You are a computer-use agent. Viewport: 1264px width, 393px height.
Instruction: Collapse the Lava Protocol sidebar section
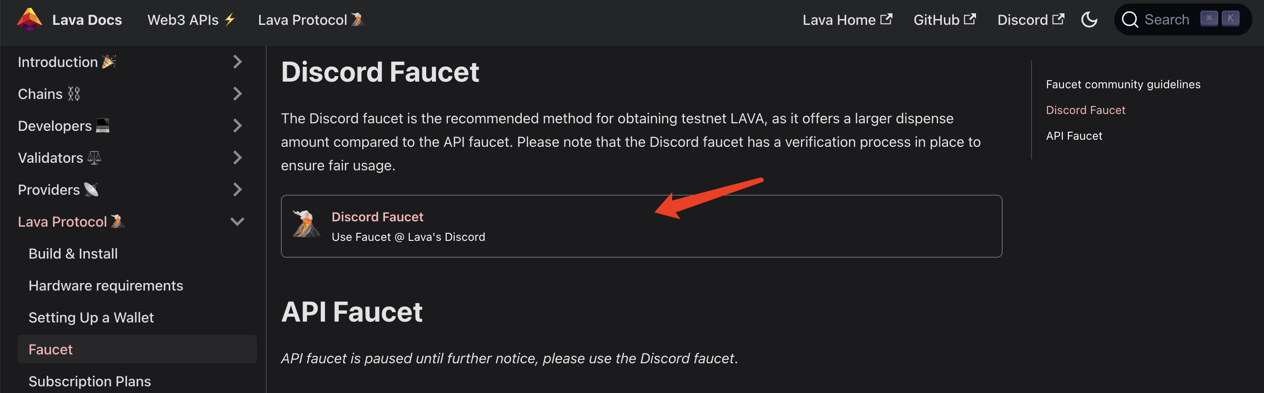pos(237,222)
